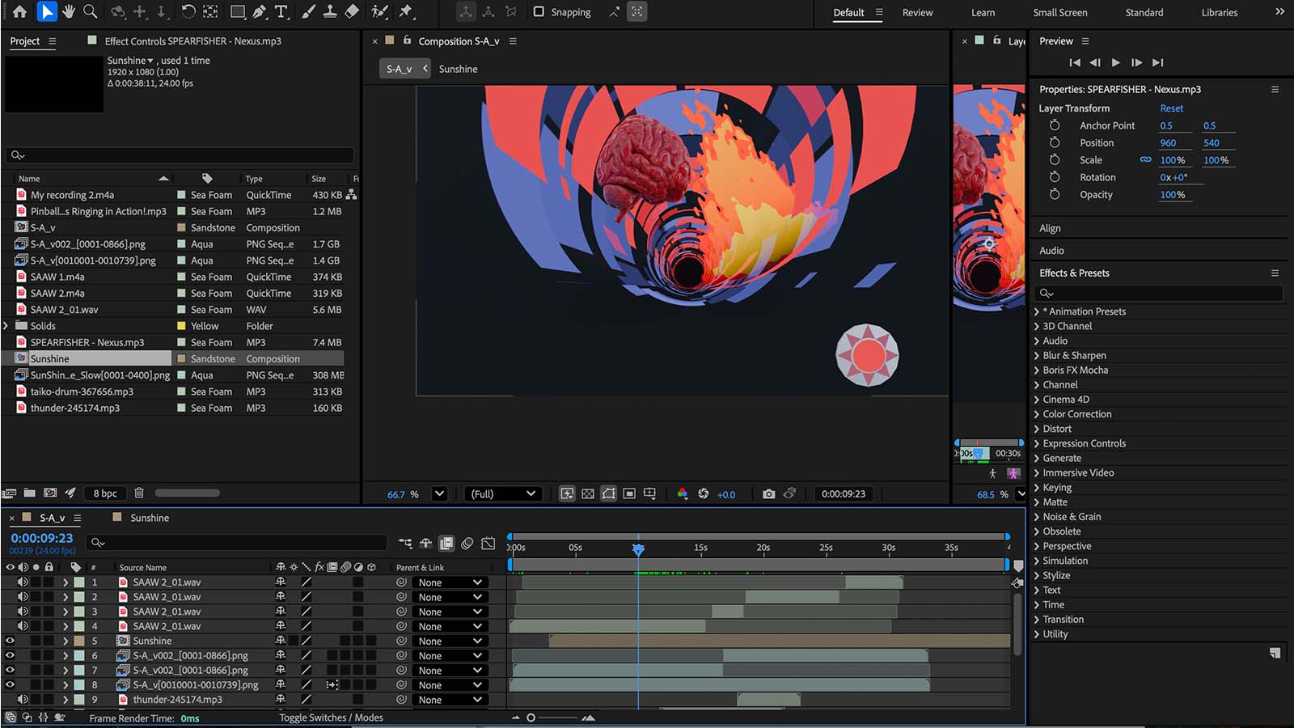Image resolution: width=1294 pixels, height=728 pixels.
Task: Click the Home icon
Action: tap(19, 11)
